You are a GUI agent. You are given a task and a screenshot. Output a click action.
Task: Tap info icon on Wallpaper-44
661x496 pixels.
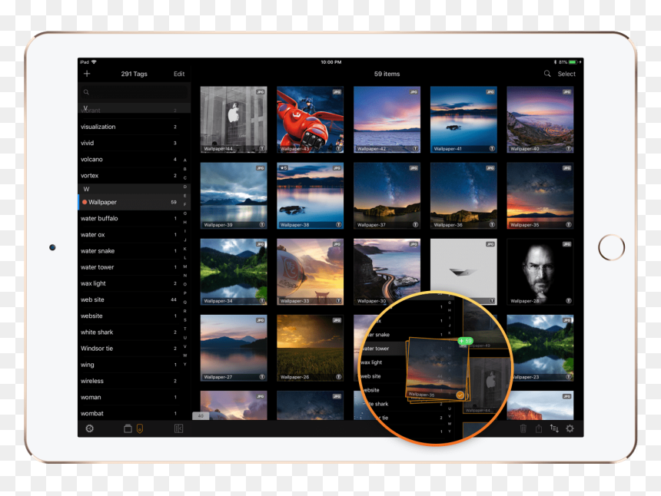pos(262,149)
